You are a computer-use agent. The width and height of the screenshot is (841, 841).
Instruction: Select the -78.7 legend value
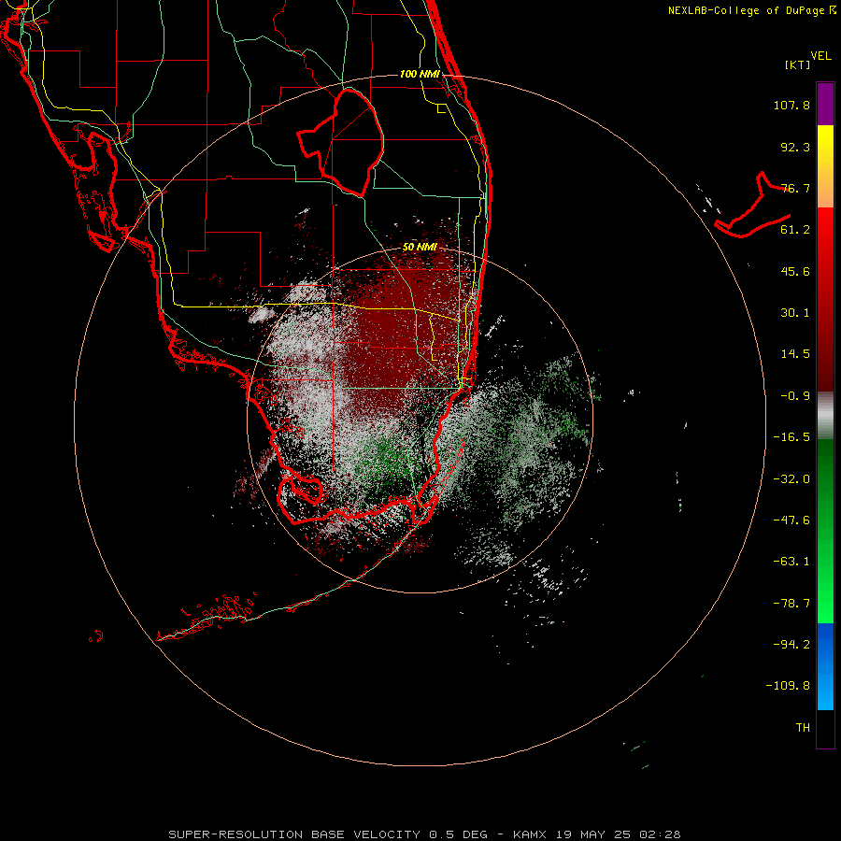pyautogui.click(x=791, y=604)
